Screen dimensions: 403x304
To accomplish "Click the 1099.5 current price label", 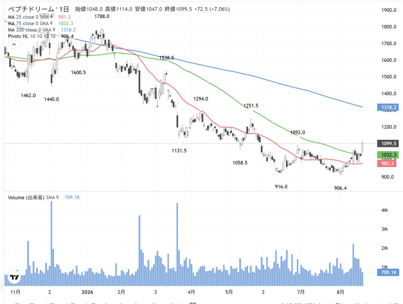I will pos(388,143).
